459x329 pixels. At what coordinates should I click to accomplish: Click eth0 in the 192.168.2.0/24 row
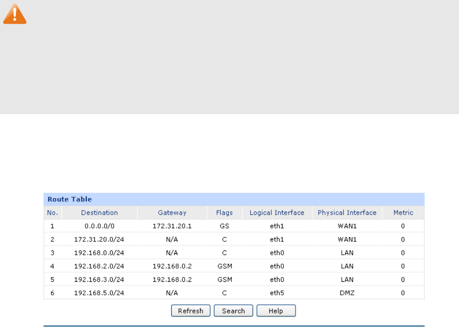tap(277, 266)
